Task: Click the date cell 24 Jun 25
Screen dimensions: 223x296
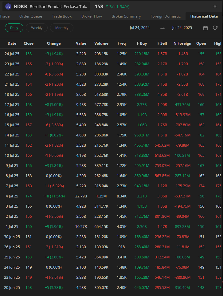Action: [x=12, y=267]
